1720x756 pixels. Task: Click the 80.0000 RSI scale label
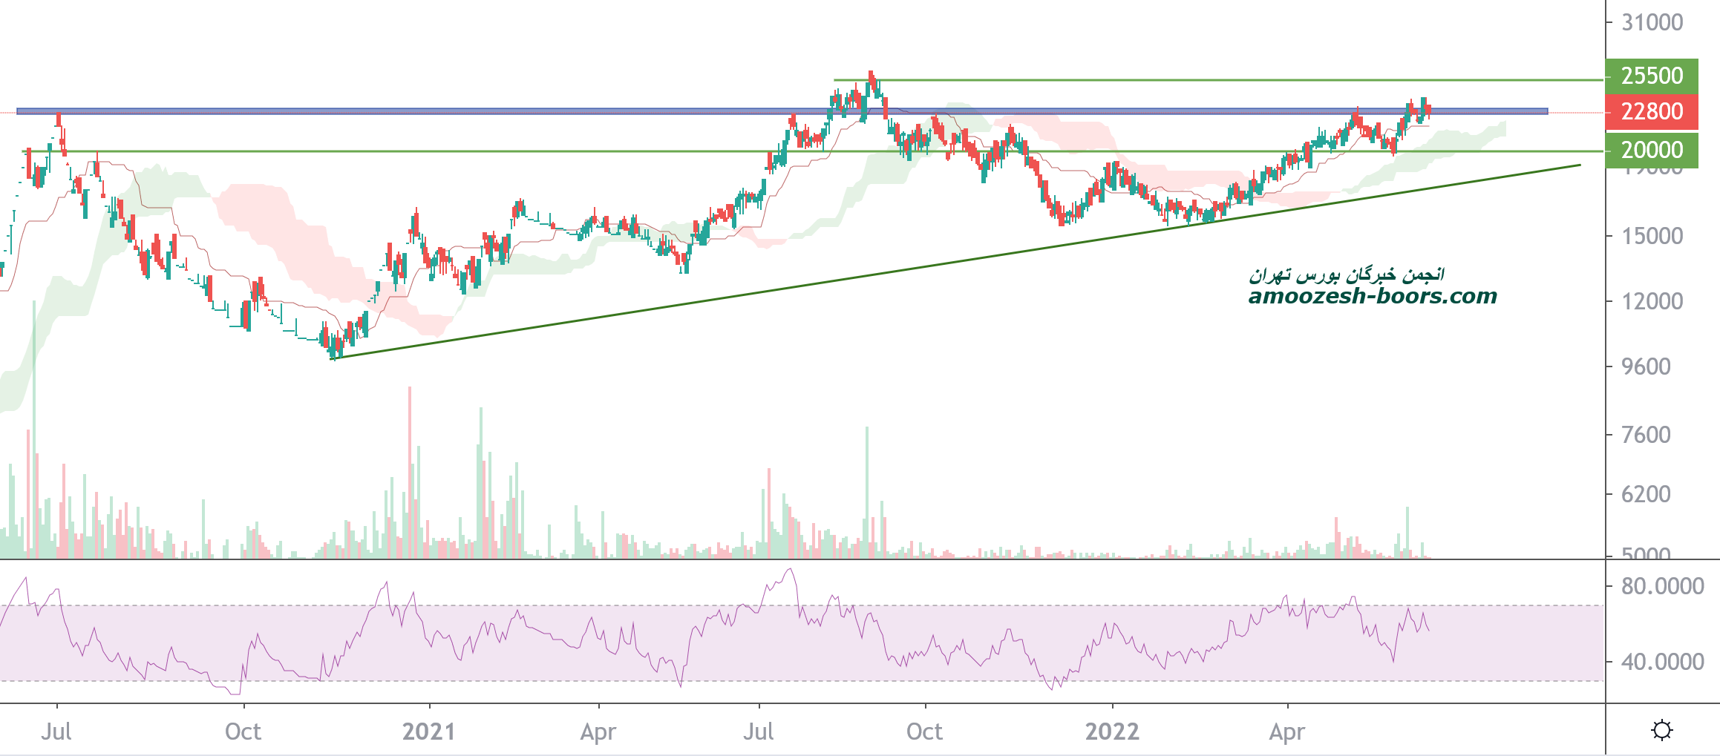(1662, 586)
